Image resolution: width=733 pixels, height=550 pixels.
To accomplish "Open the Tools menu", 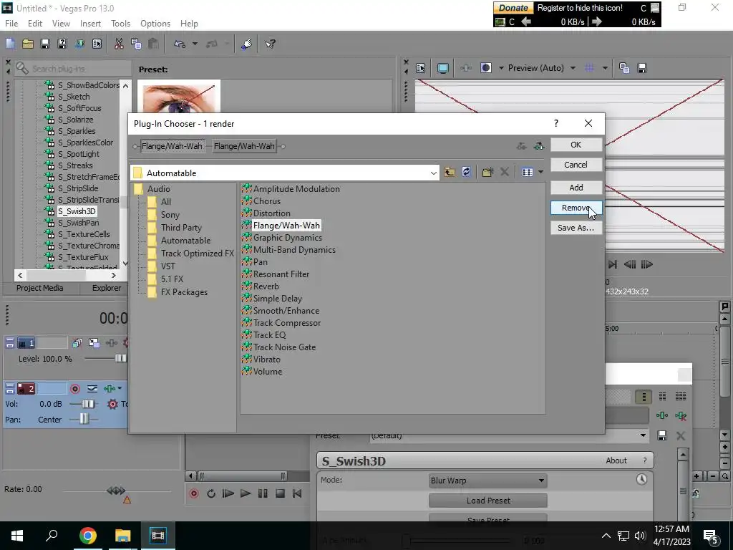I will (120, 24).
